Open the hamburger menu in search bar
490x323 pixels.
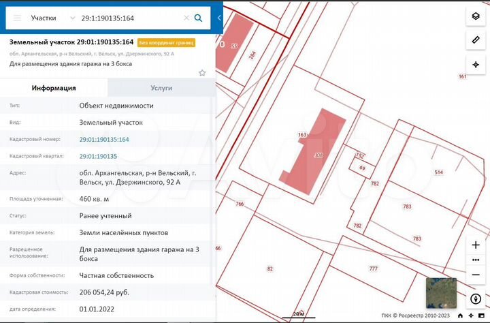click(x=17, y=18)
